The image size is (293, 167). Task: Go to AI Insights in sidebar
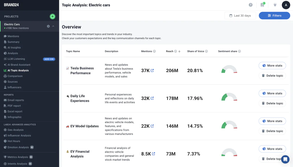click(x=14, y=48)
